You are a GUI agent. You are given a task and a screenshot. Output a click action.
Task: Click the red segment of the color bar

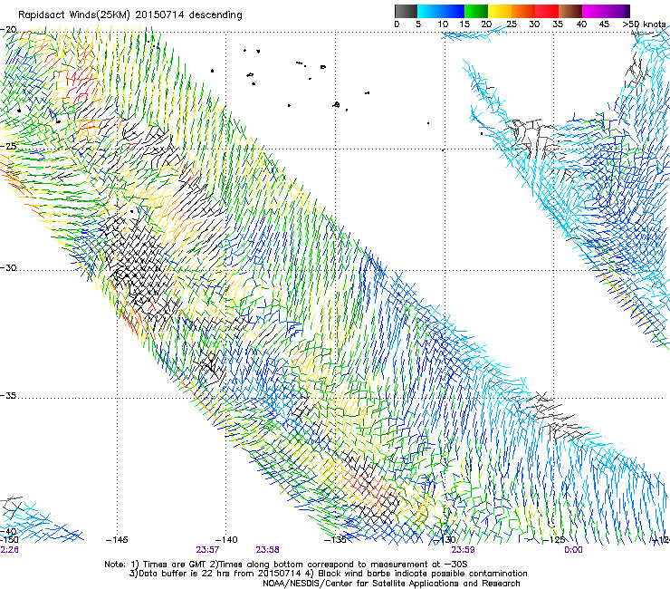point(548,11)
